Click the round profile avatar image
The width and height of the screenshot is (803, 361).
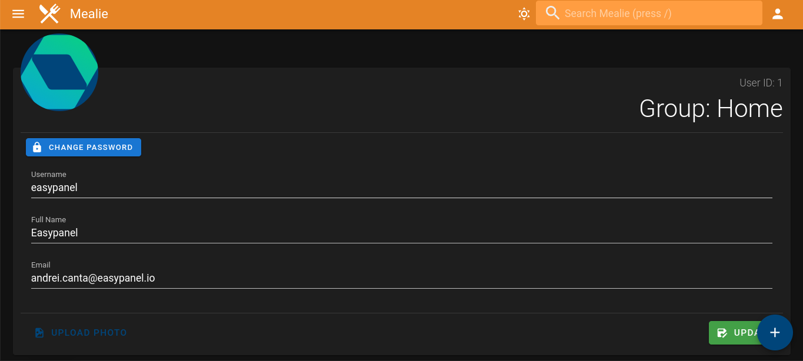click(x=59, y=72)
